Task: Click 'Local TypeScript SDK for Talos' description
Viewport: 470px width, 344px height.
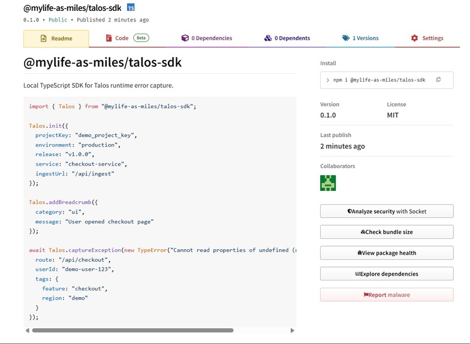Action: click(98, 85)
